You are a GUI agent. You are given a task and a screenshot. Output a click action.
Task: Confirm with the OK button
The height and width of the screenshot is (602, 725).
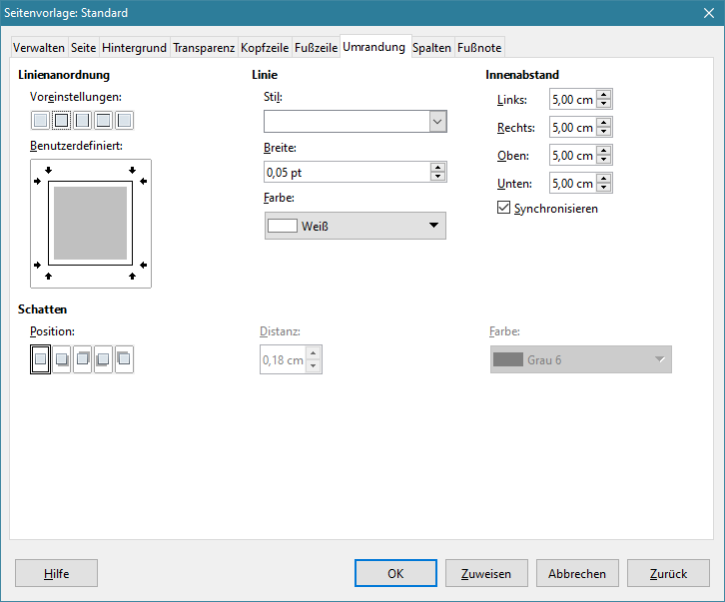click(395, 573)
